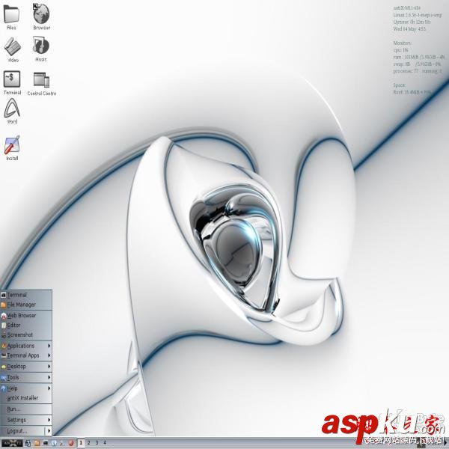Image resolution: width=449 pixels, height=449 pixels.
Task: Click the Root space line in the monitor
Action: point(412,92)
